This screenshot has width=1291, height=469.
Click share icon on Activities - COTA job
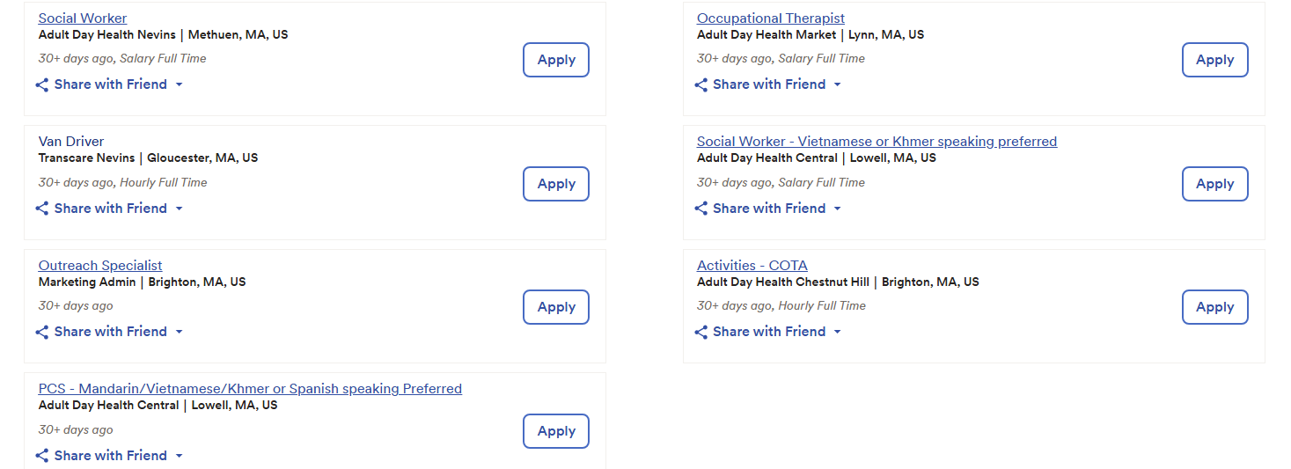tap(701, 332)
